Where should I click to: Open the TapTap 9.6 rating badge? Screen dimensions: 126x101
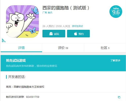coord(116,11)
